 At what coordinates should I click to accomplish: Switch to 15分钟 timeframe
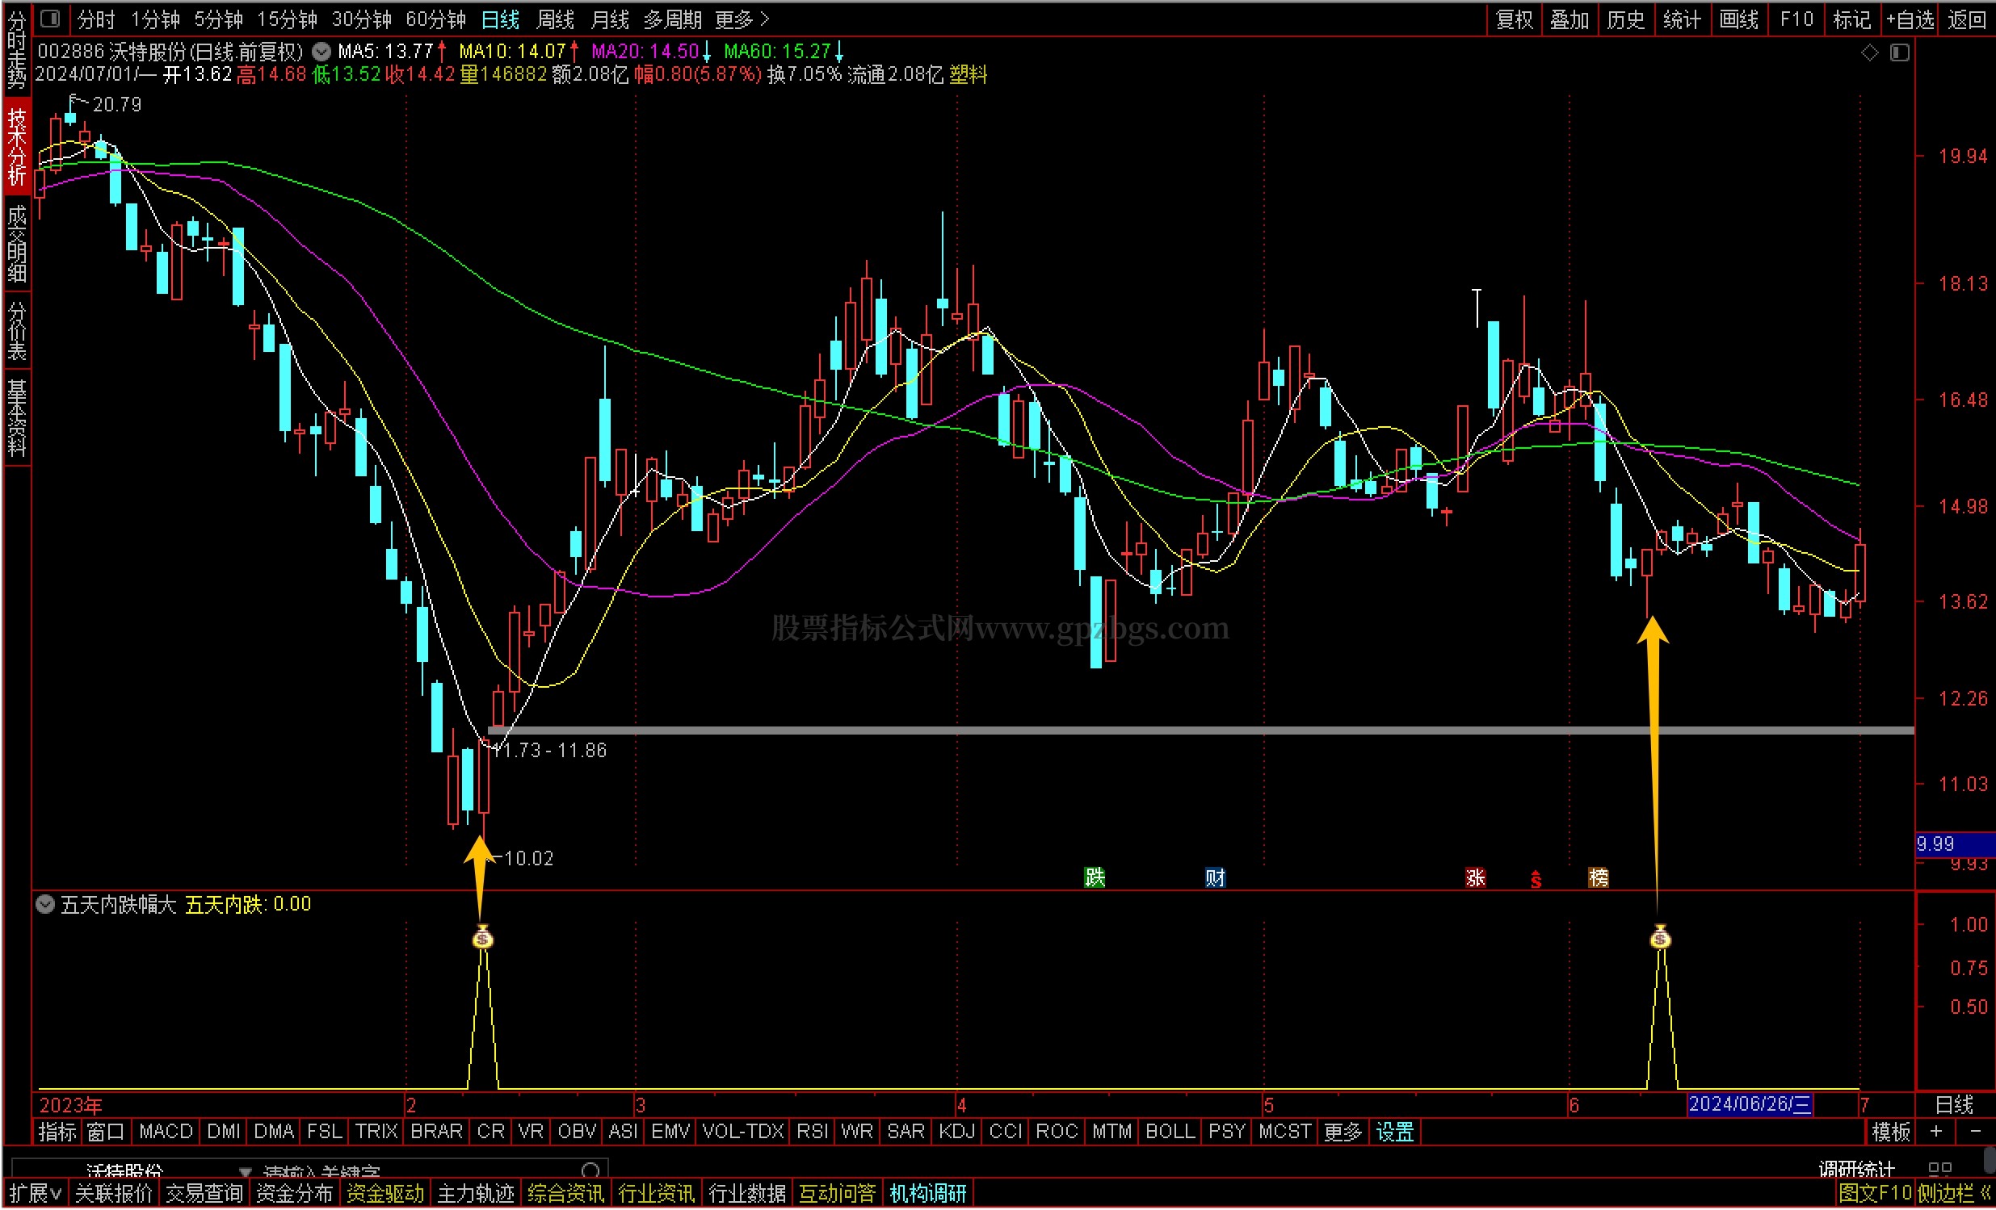click(287, 19)
